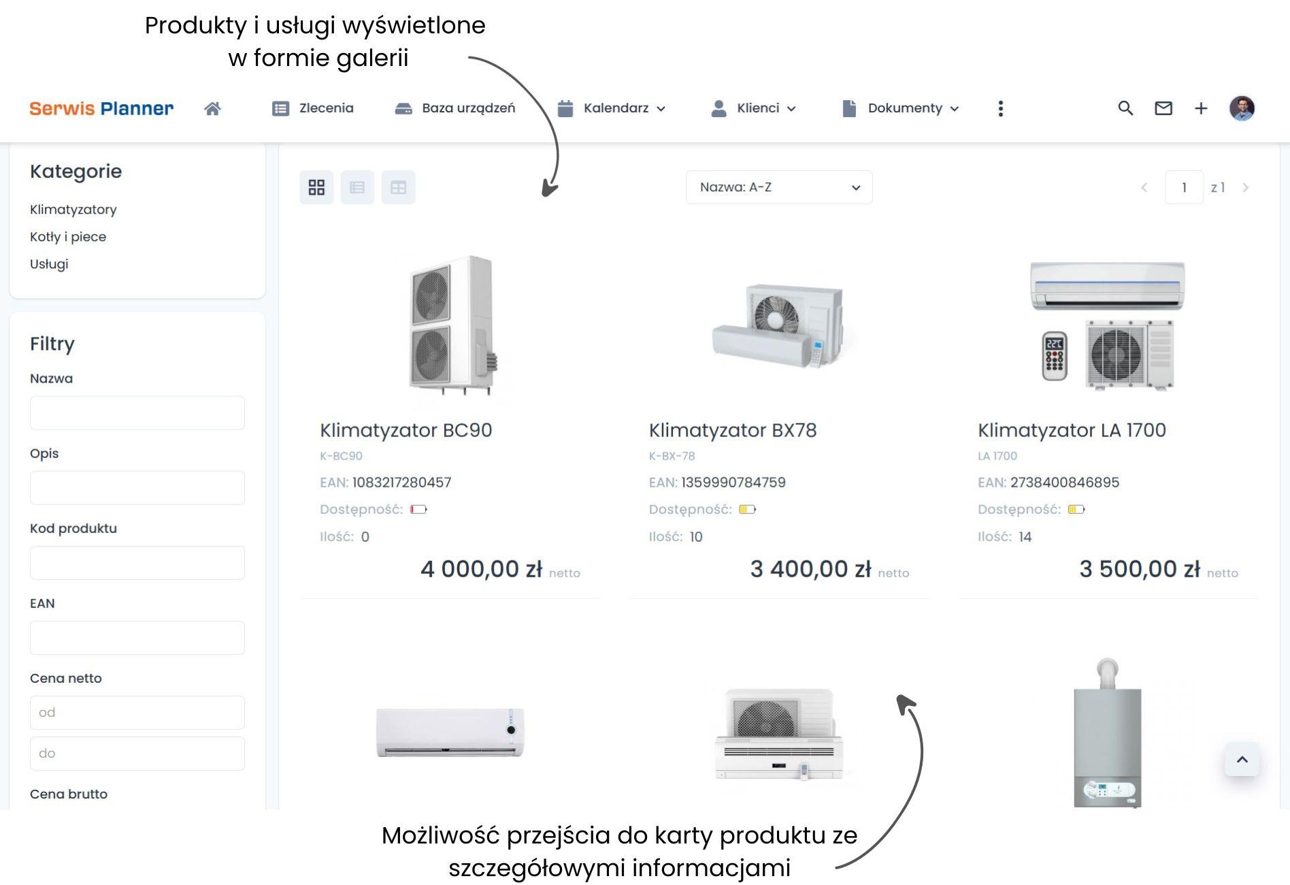
Task: Click the Kod produktu filter field
Action: tap(137, 563)
